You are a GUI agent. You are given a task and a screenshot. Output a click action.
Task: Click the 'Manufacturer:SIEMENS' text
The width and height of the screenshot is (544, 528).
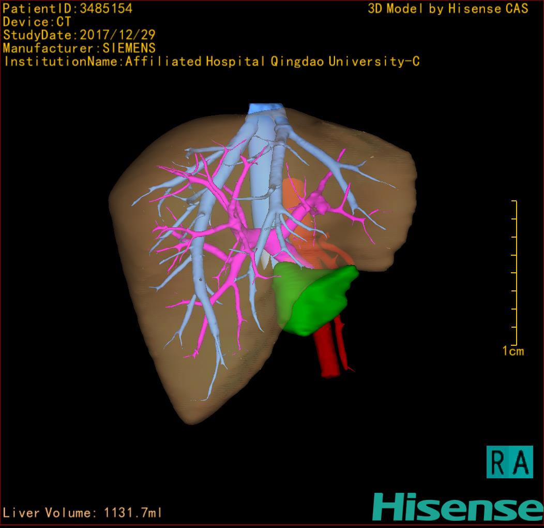(x=79, y=48)
